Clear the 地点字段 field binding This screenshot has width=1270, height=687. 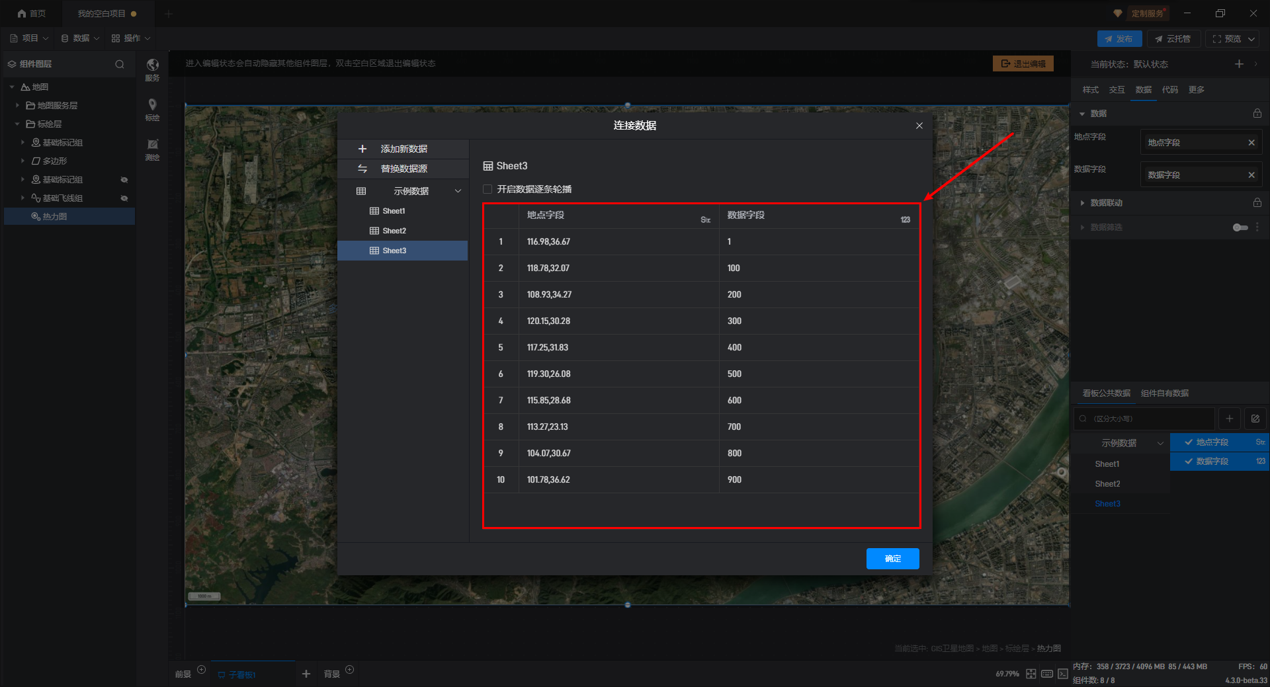[x=1251, y=143]
